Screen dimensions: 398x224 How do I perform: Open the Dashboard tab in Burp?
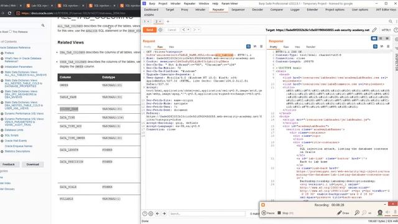[x=151, y=10]
